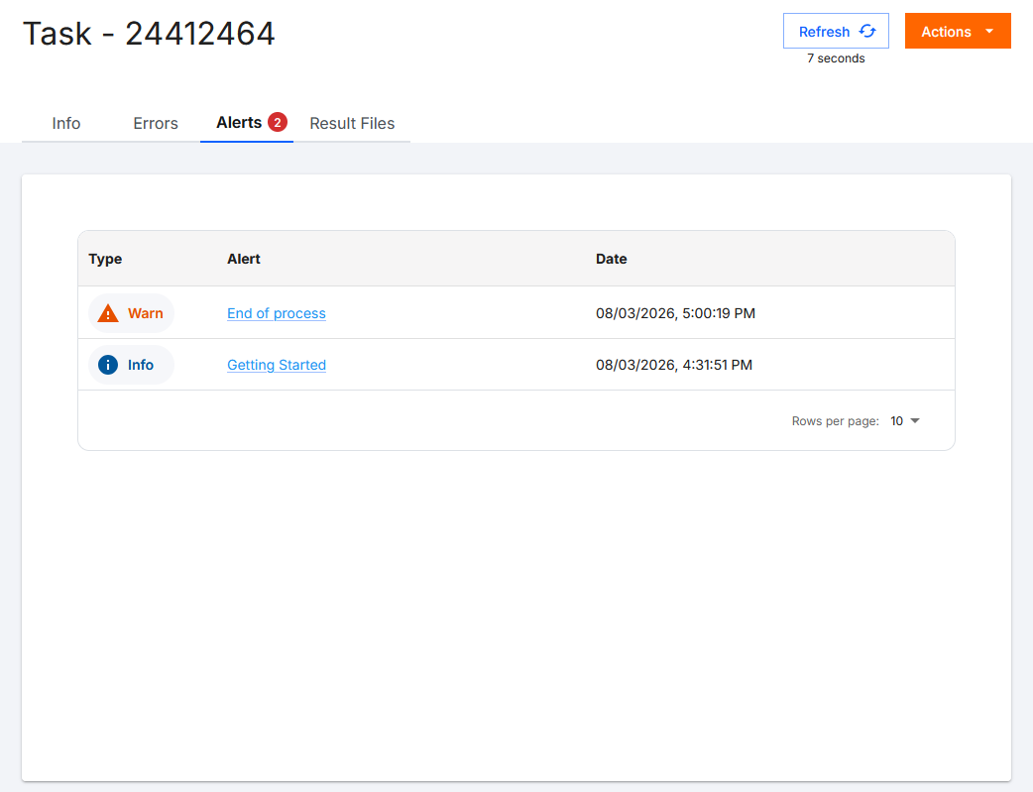The image size is (1033, 792).
Task: Switch to the Errors tab
Action: click(156, 123)
